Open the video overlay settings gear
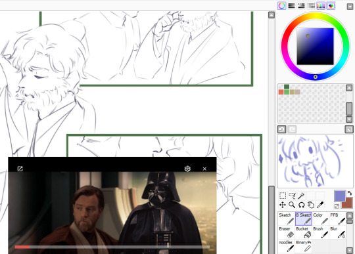Viewport: 355px width, 254px height. point(187,169)
